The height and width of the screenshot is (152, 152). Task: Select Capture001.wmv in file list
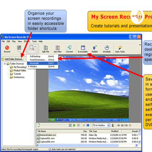click(47, 138)
